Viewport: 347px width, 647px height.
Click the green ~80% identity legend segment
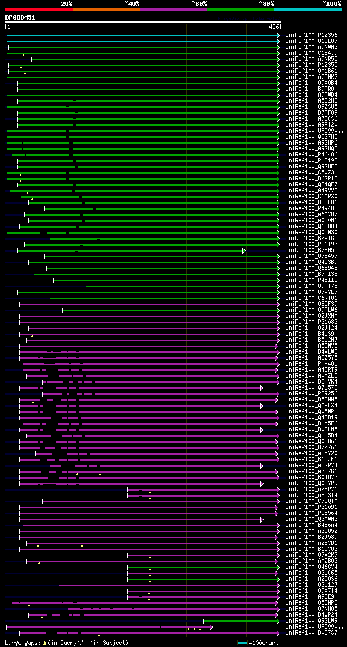click(x=241, y=9)
